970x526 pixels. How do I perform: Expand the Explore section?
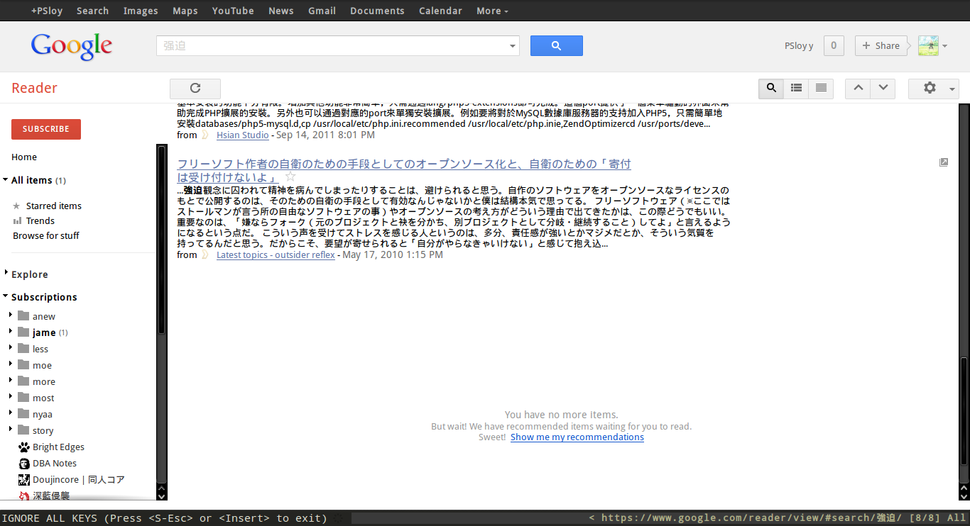[x=6, y=274]
